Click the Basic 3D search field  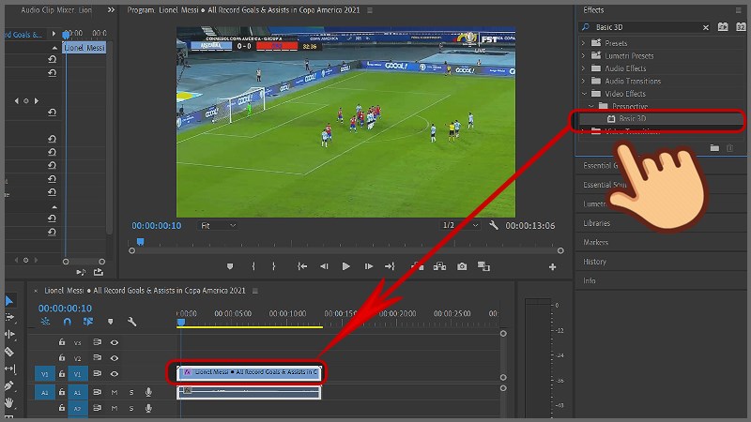point(645,27)
